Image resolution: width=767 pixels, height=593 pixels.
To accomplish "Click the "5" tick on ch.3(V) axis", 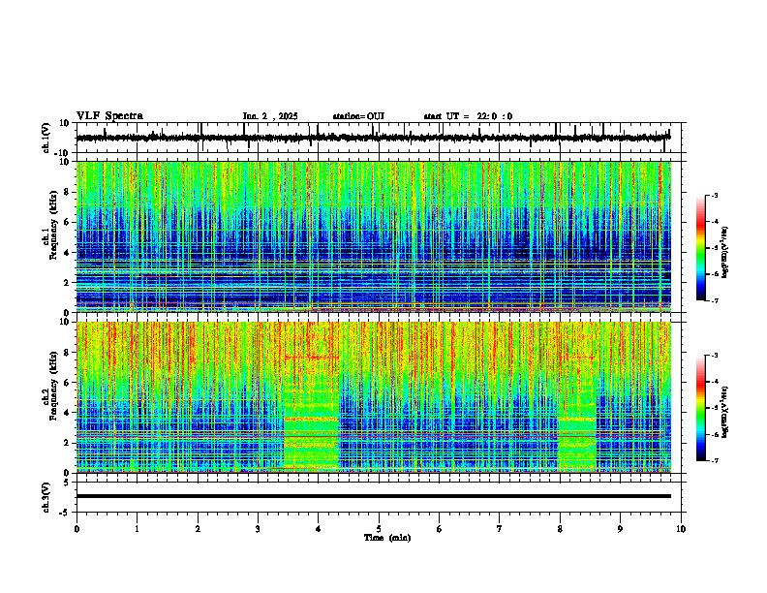I will 68,483.
